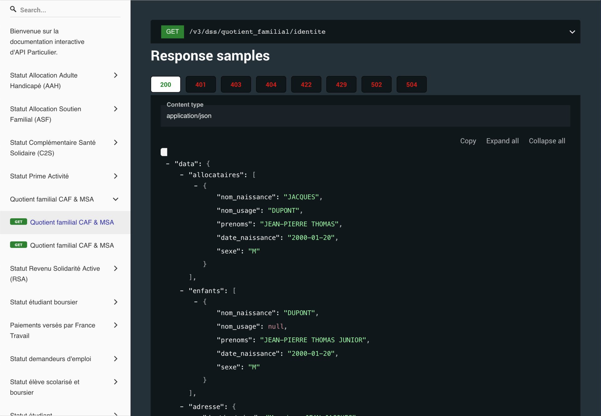This screenshot has width=601, height=416.
Task: Collapse Quotient familial CAF & MSA group
Action: (116, 199)
